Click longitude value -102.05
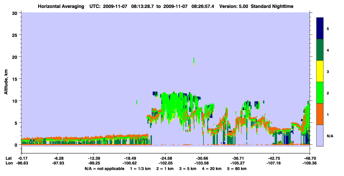 [x=166, y=163]
